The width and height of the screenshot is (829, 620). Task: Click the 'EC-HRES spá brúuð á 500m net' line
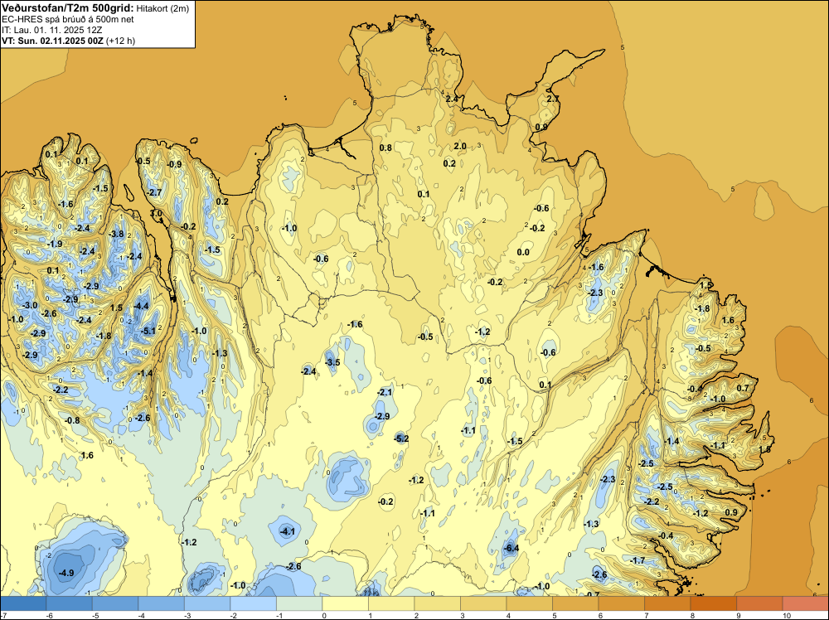[x=68, y=19]
